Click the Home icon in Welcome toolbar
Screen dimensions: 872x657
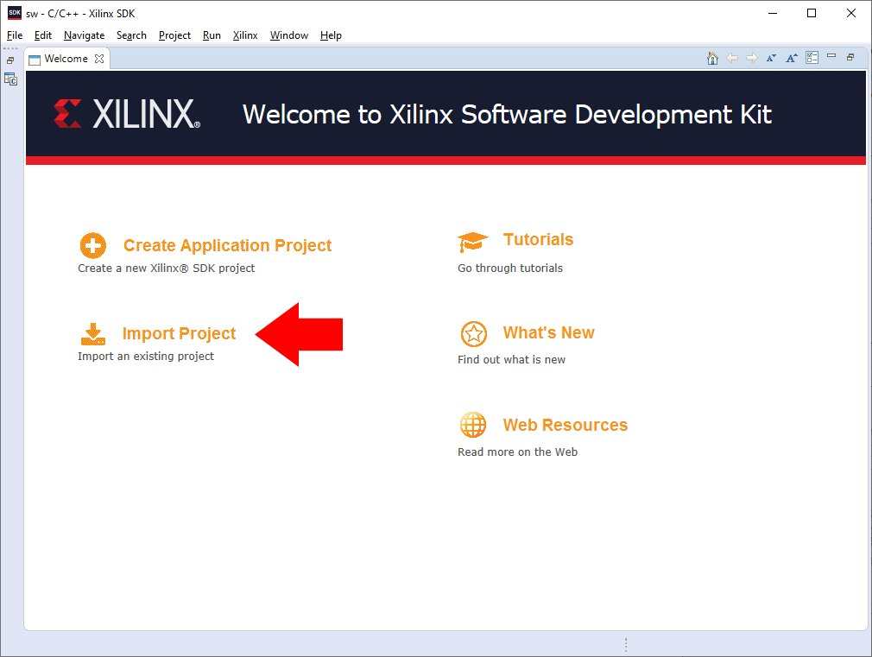(712, 58)
